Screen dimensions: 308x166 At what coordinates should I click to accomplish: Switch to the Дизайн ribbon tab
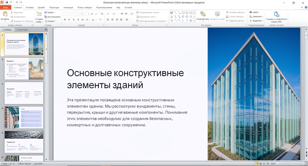pyautogui.click(x=41, y=7)
